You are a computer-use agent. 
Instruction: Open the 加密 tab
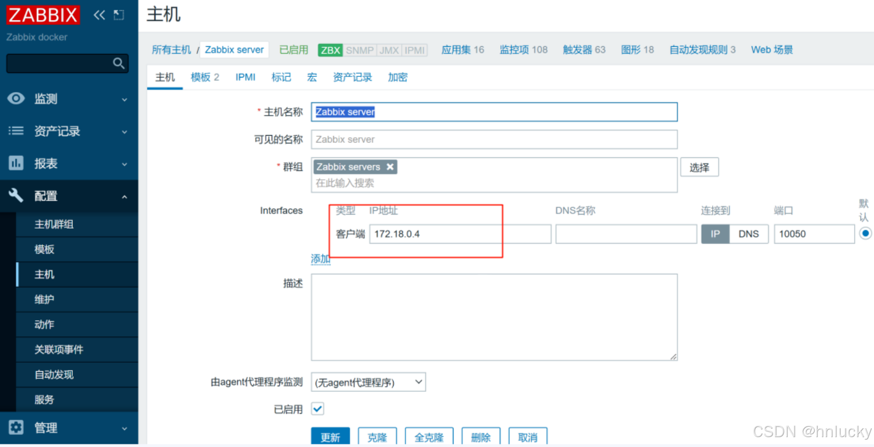(x=398, y=77)
